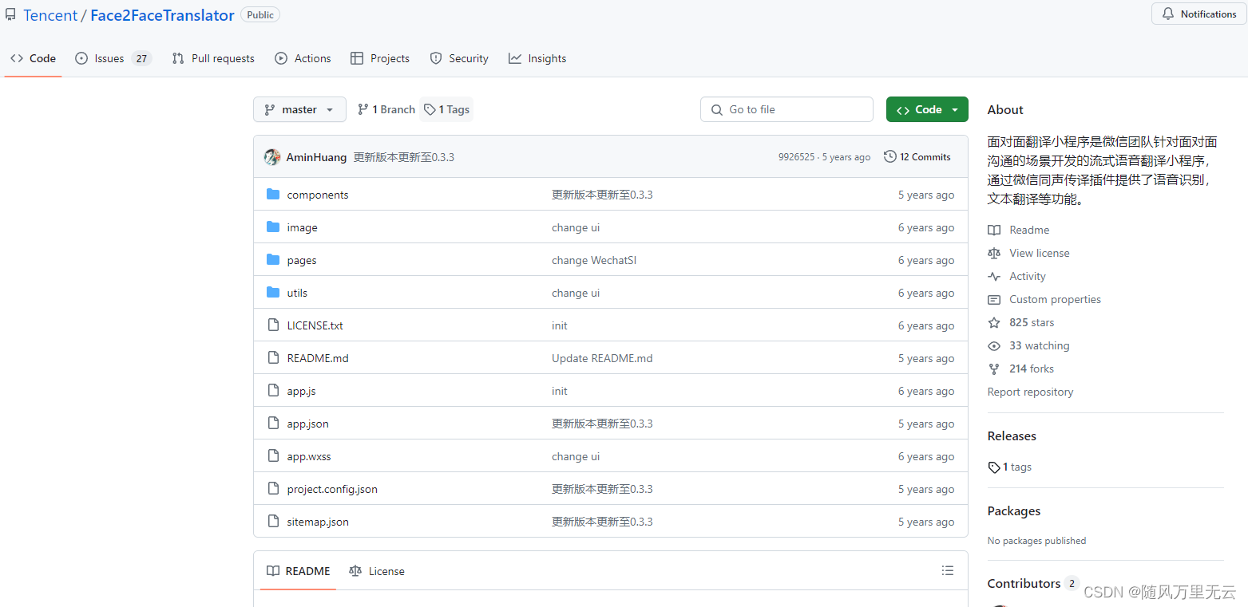1248x607 pixels.
Task: Open the Issues tab
Action: 113,58
